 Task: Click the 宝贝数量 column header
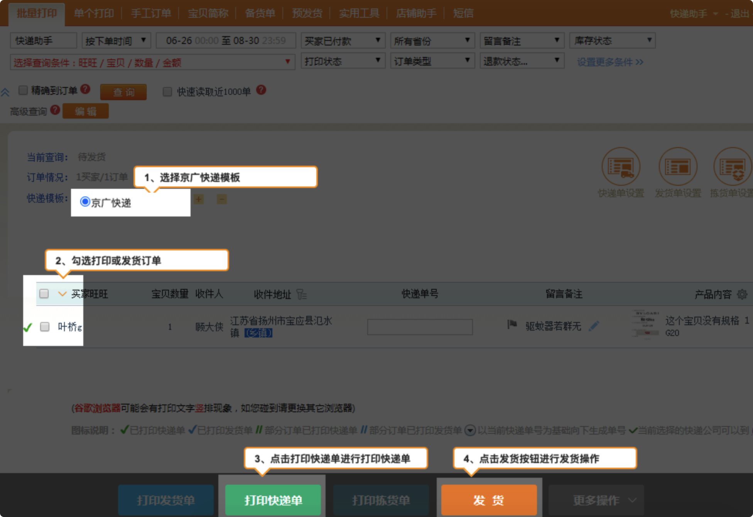pyautogui.click(x=170, y=294)
